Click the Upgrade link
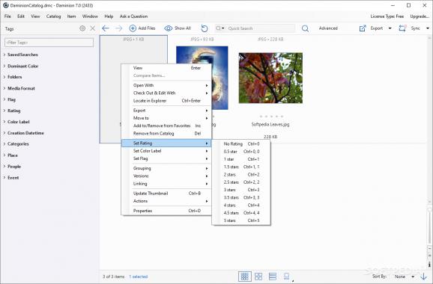This screenshot has height=284, width=433. 420,16
